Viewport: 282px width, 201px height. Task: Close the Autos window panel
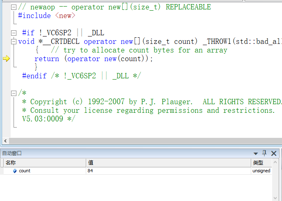[274, 153]
